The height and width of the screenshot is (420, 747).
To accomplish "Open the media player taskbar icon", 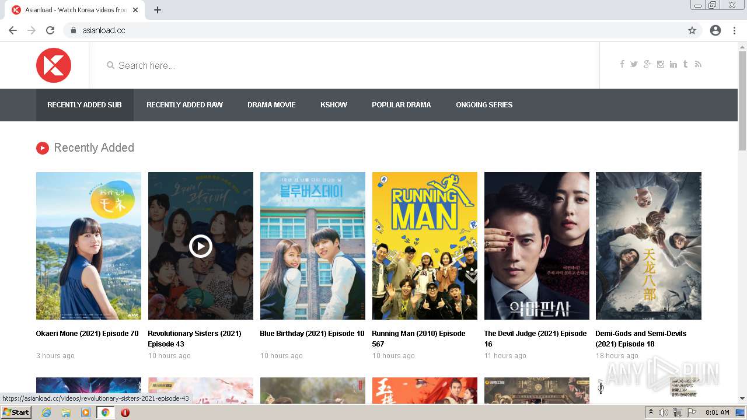I will [x=86, y=412].
